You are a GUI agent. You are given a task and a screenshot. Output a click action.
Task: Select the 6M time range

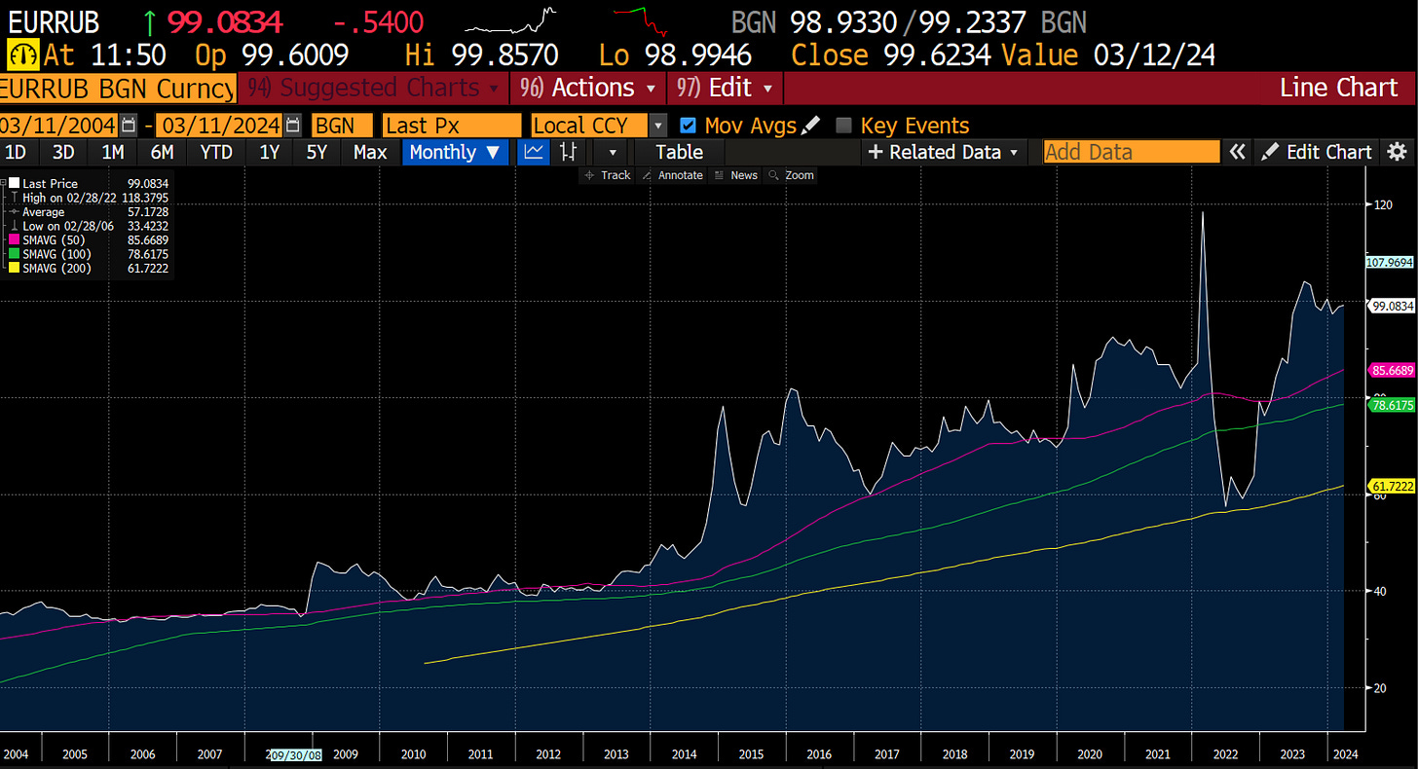click(x=162, y=152)
